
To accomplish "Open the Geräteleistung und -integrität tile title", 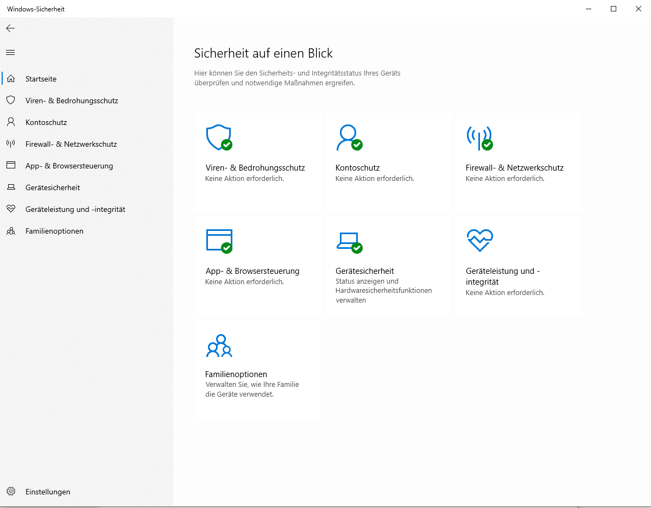I will click(x=503, y=276).
